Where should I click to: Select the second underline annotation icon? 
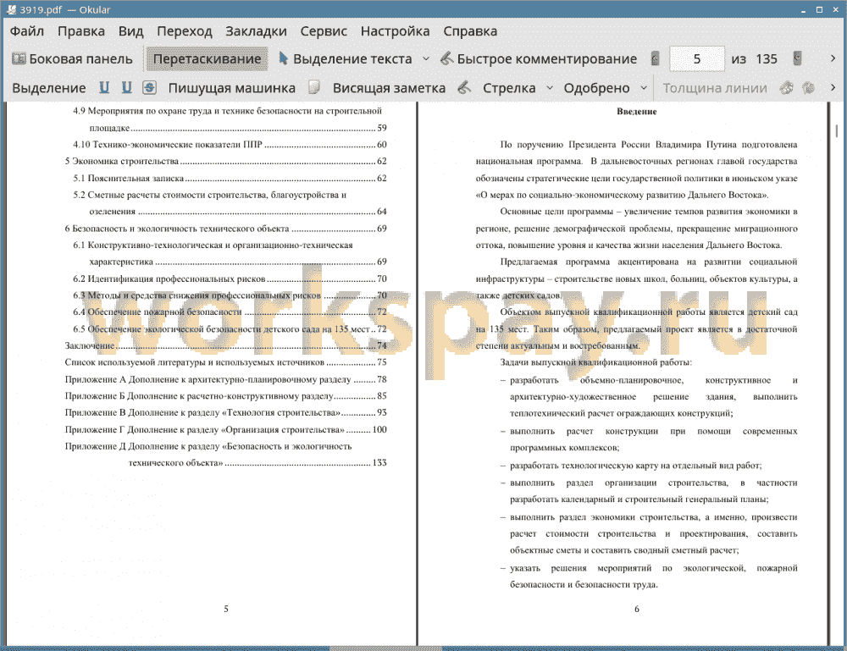coord(127,87)
